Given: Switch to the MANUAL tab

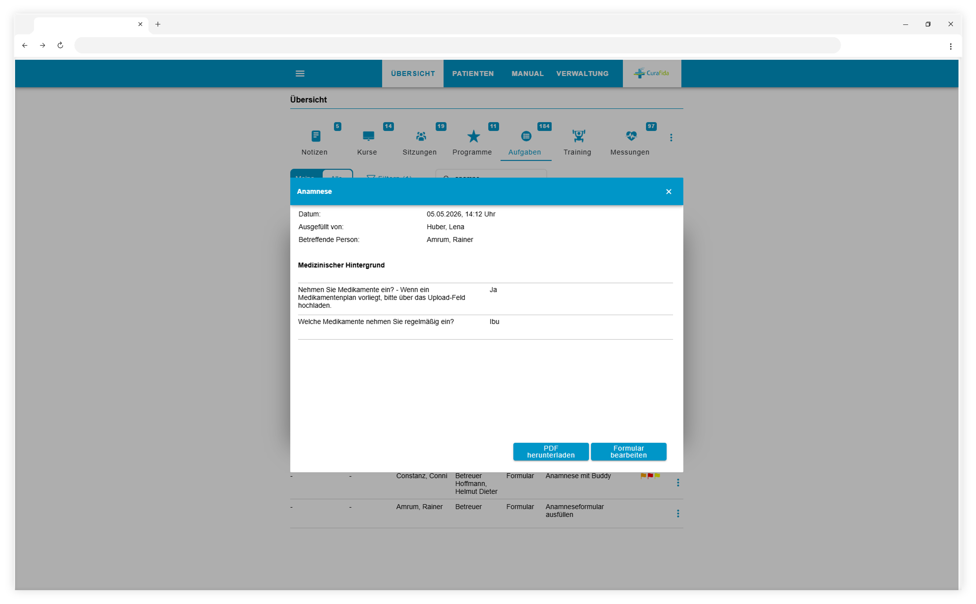Looking at the screenshot, I should pyautogui.click(x=527, y=74).
